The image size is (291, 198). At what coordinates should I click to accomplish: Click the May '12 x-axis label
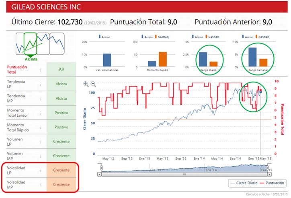[108, 159]
